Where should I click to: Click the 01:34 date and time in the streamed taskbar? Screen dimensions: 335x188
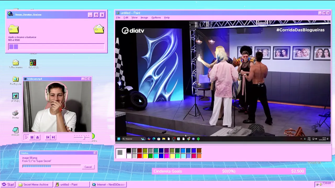322,139
